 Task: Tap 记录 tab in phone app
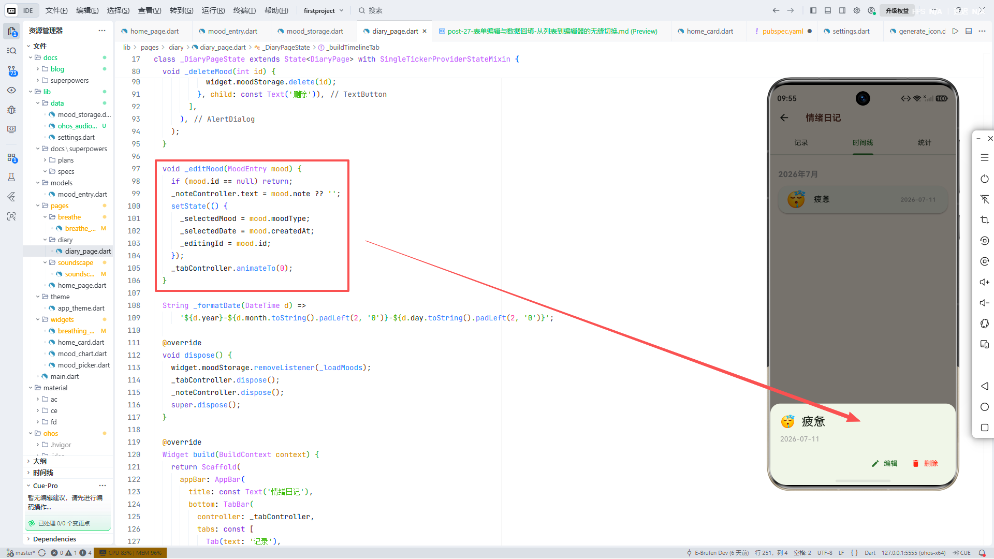click(x=801, y=142)
